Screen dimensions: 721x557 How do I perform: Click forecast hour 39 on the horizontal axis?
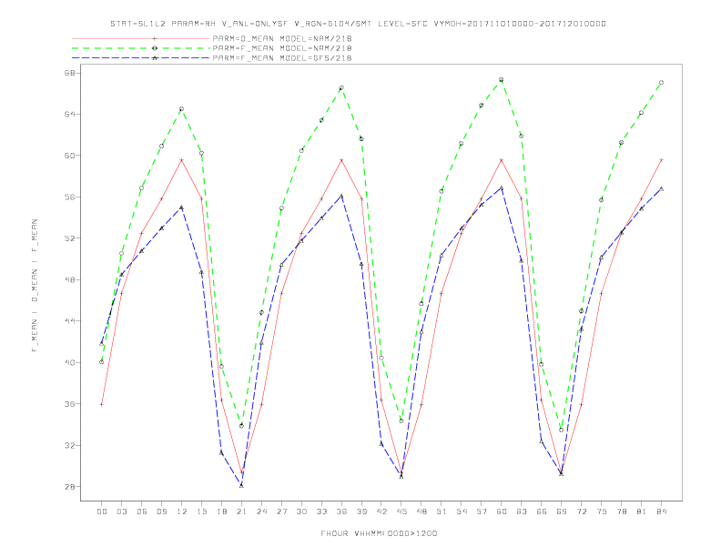pyautogui.click(x=362, y=511)
